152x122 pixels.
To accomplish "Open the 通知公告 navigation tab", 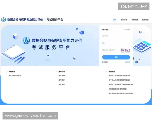I will pyautogui.click(x=124, y=20).
